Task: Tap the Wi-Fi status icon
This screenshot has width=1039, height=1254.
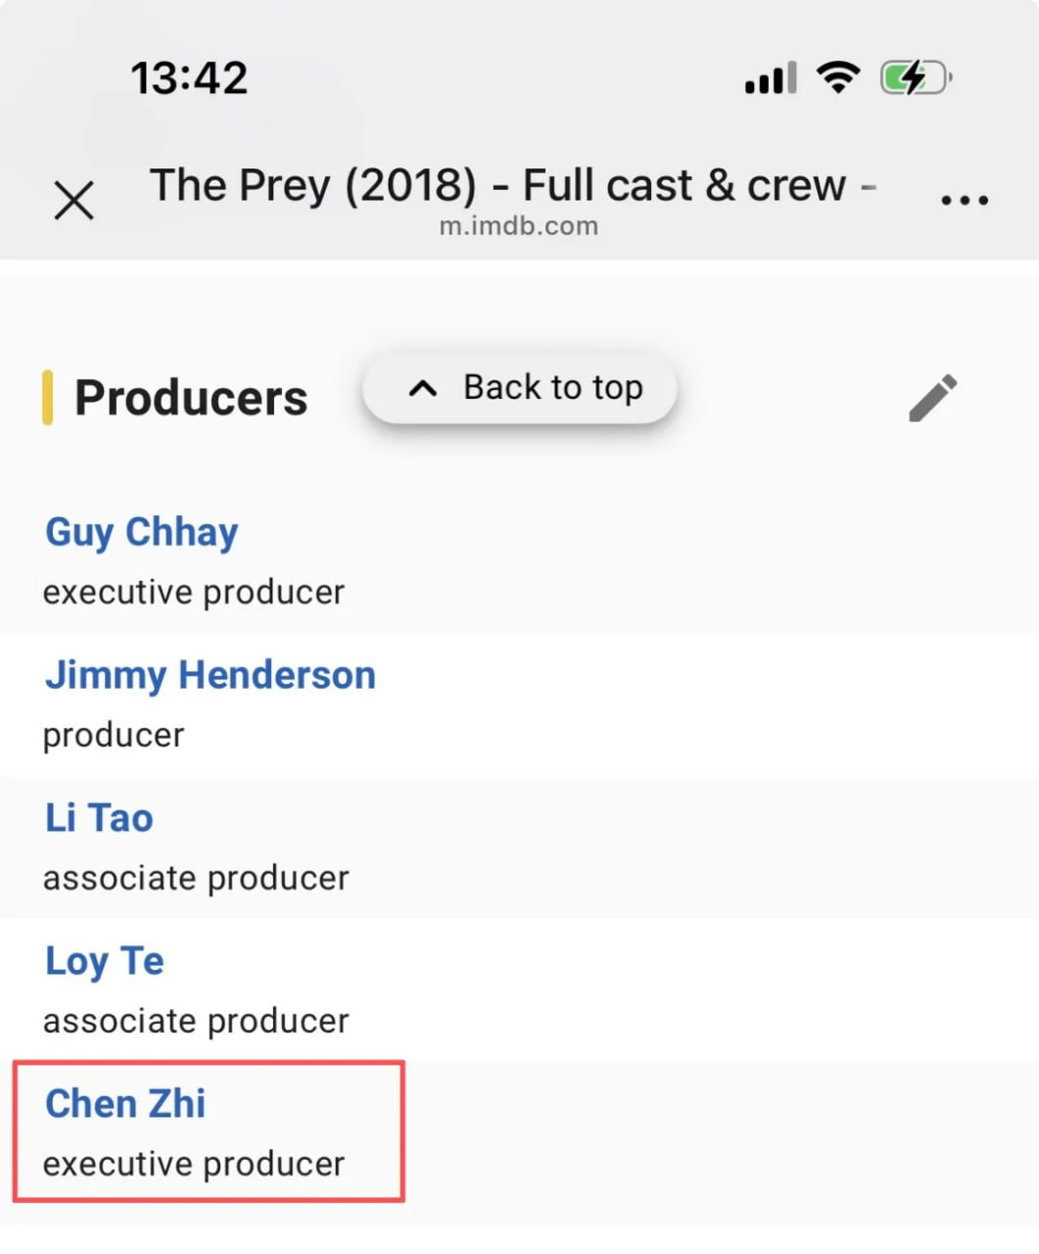Action: (838, 77)
